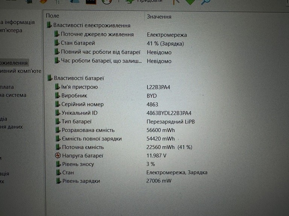Click the icon beside Розрахована ємність

[x=58, y=130]
